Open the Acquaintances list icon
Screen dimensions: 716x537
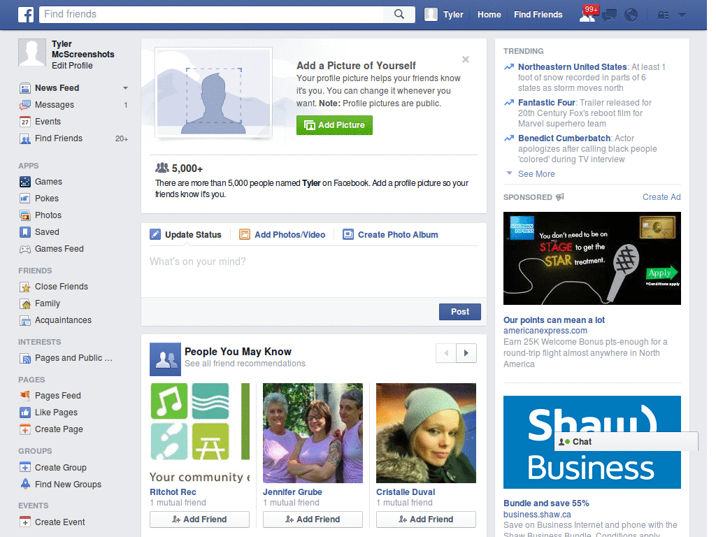click(x=24, y=320)
